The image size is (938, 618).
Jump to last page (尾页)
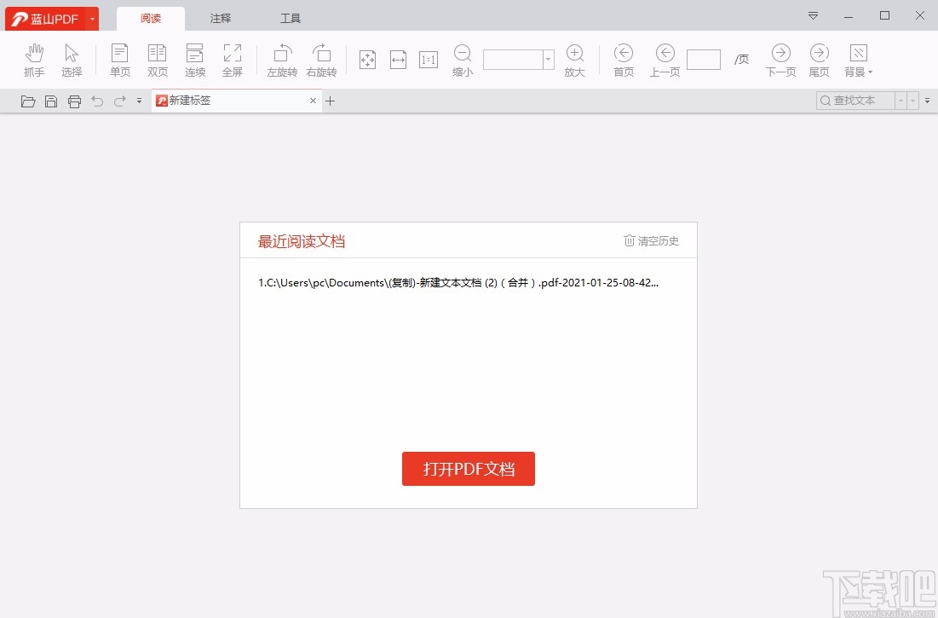pos(819,61)
